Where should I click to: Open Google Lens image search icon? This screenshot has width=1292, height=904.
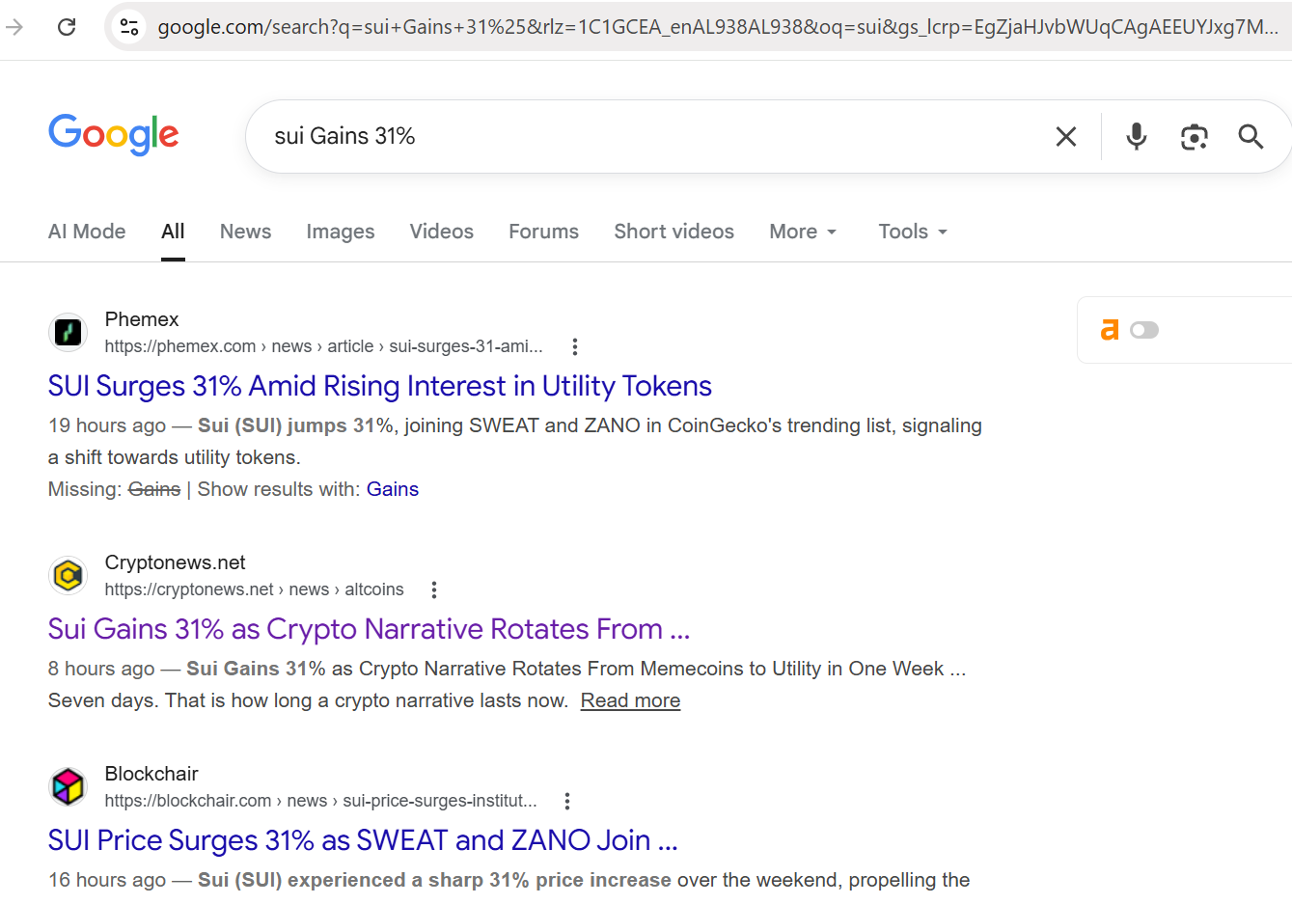coord(1195,137)
